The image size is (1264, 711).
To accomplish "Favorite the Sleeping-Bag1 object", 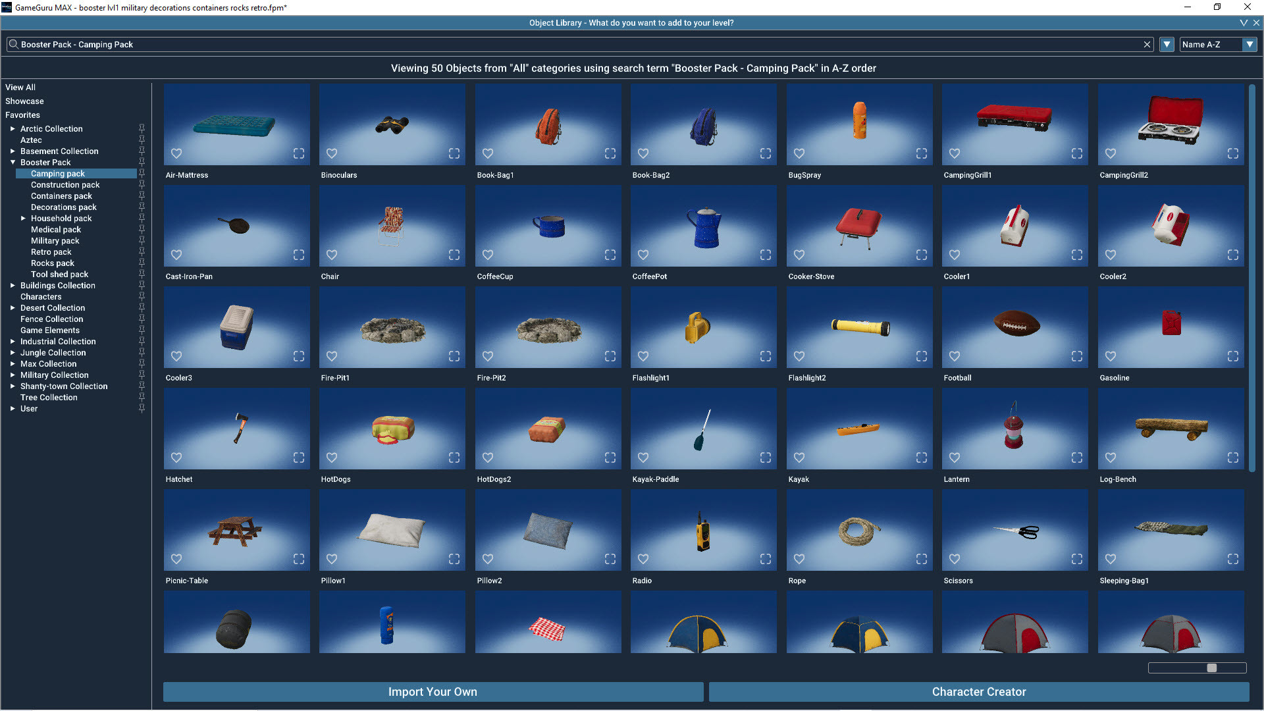I will point(1110,559).
